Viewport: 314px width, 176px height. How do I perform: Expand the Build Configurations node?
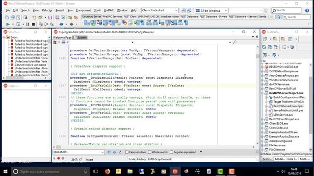266,97
